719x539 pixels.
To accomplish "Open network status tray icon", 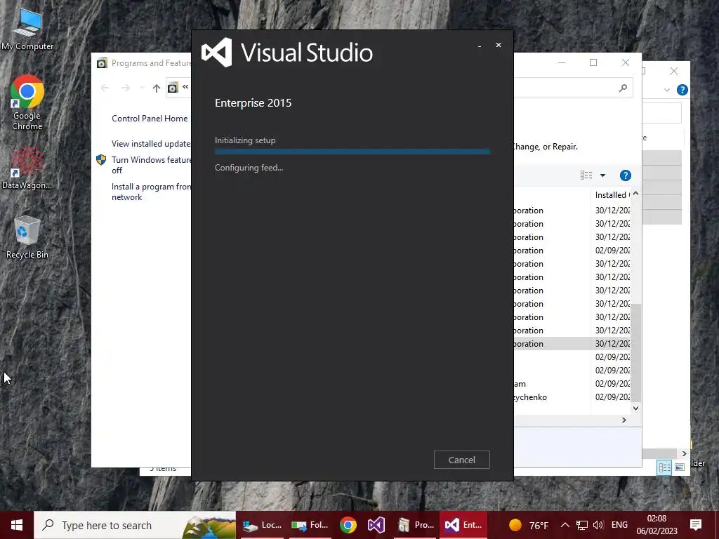I will coord(582,525).
